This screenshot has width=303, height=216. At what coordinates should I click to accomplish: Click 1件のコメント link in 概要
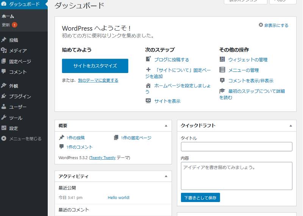(x=80, y=147)
